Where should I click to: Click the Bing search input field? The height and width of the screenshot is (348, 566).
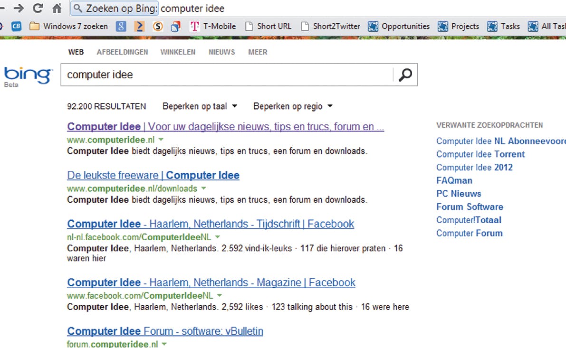tap(226, 75)
